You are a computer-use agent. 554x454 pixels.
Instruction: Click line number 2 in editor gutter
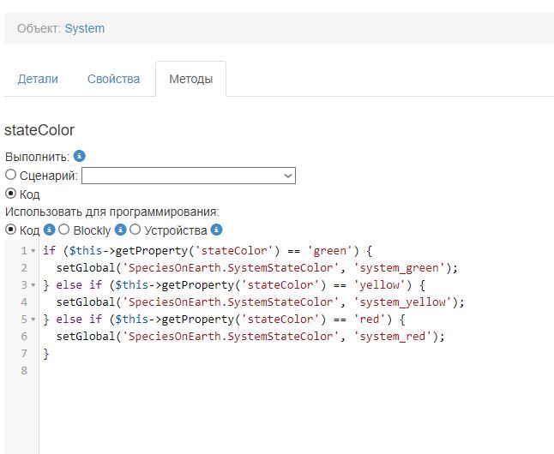pyautogui.click(x=23, y=268)
